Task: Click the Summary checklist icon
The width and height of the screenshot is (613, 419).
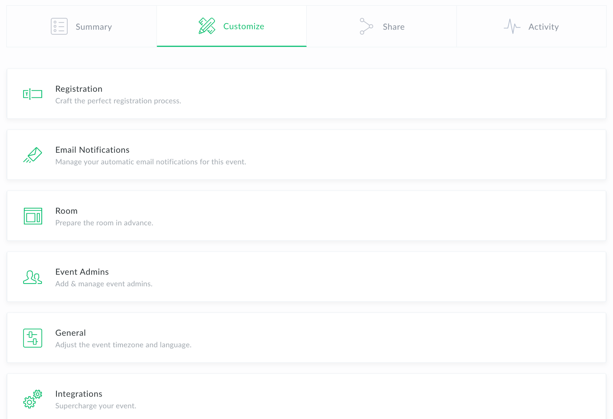Action: 59,26
